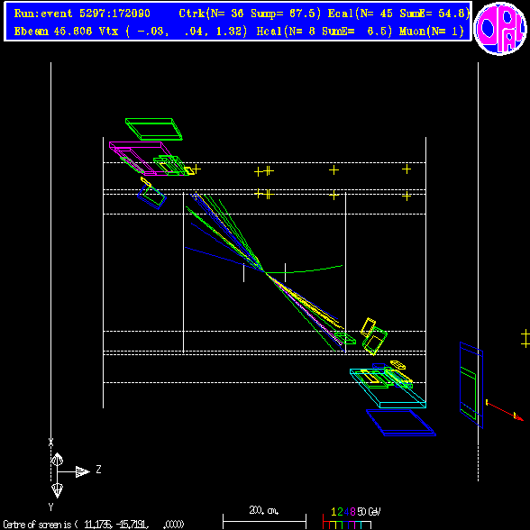The height and width of the screenshot is (530, 530).
Task: Click the blue muon chamber rectangle at right
Action: pos(471,385)
